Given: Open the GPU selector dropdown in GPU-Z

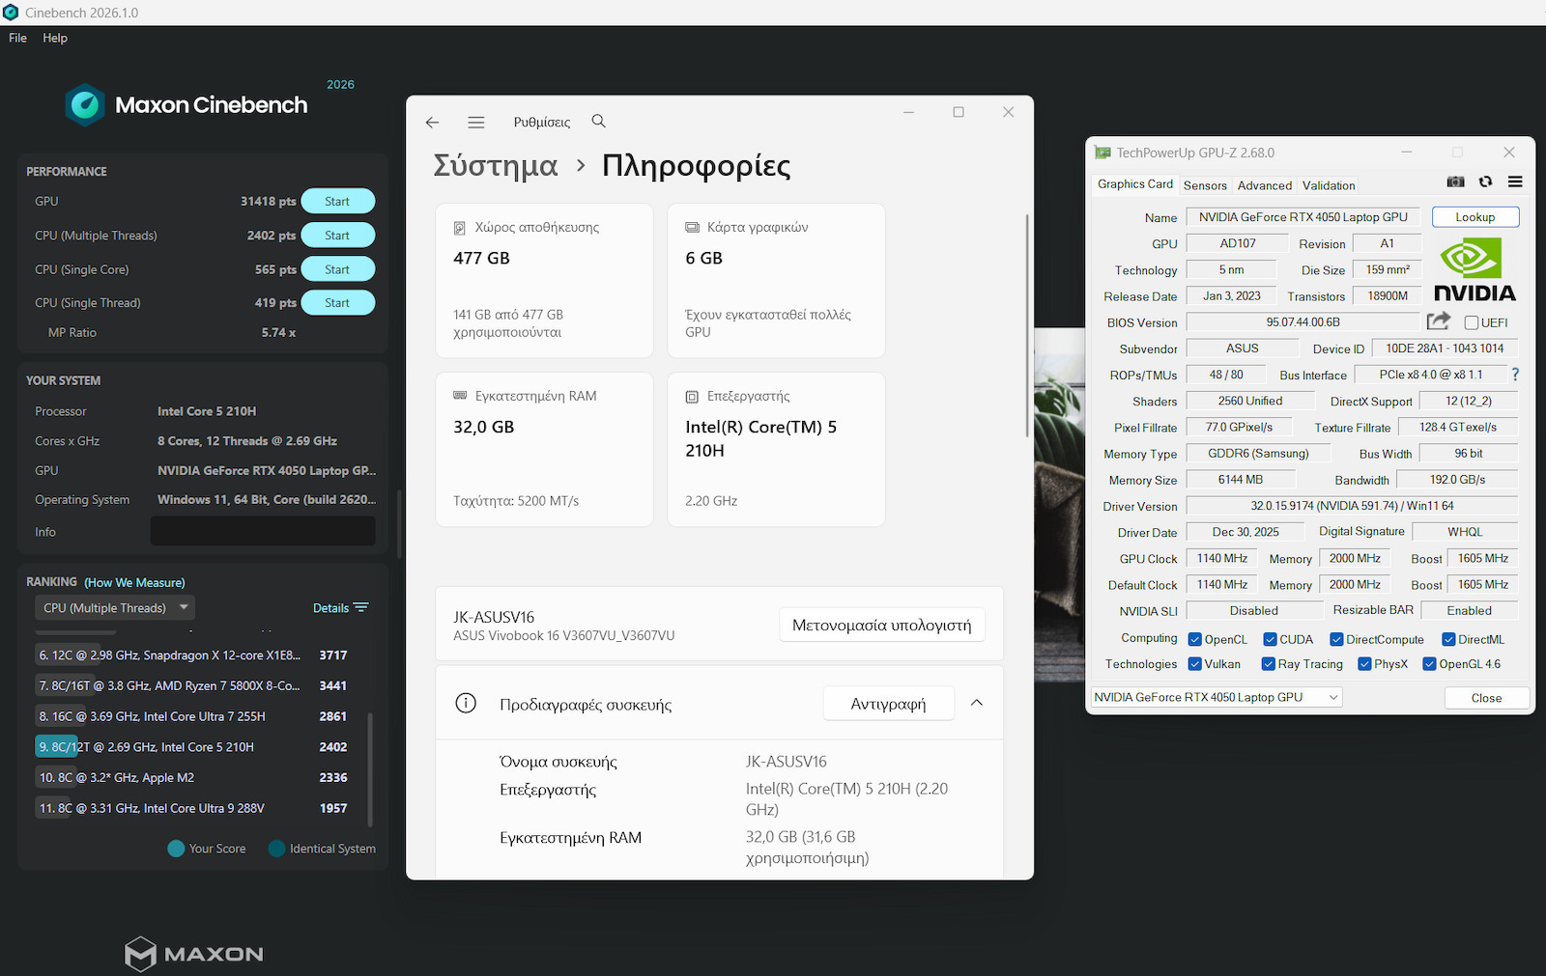Looking at the screenshot, I should tap(1217, 697).
